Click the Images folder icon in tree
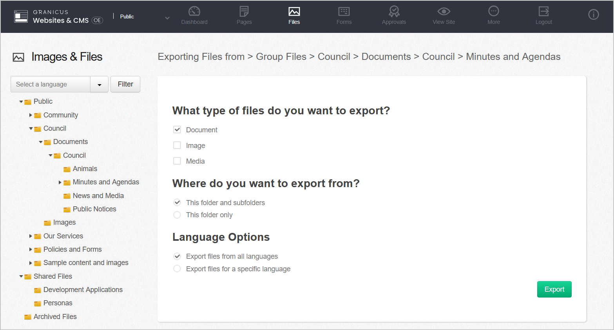The width and height of the screenshot is (614, 330). click(x=47, y=223)
